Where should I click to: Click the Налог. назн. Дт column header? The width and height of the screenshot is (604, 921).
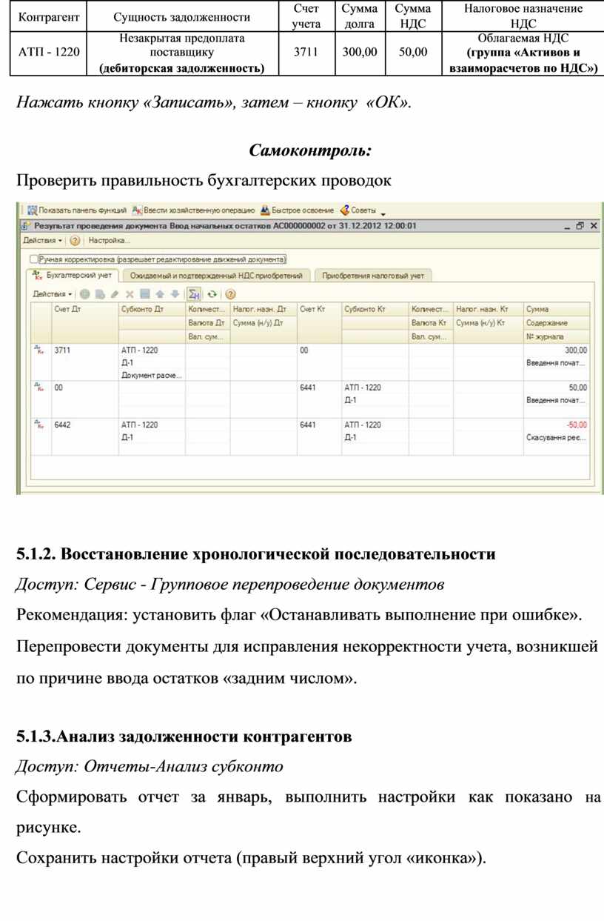(x=264, y=309)
